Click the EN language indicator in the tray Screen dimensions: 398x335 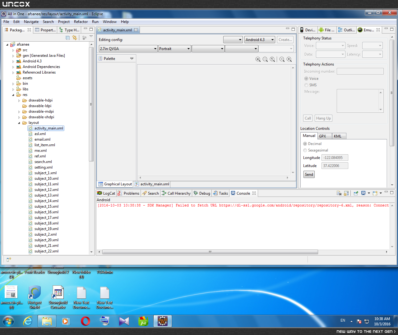(x=343, y=320)
